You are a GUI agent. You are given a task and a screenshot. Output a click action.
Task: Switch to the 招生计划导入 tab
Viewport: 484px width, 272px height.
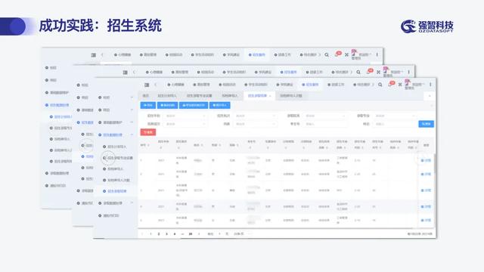point(167,96)
